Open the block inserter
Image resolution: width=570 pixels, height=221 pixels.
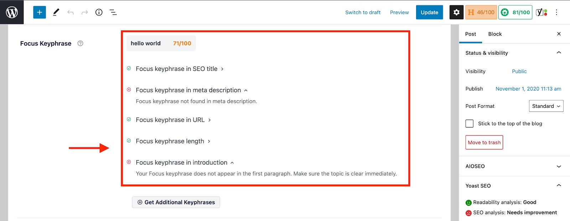39,12
